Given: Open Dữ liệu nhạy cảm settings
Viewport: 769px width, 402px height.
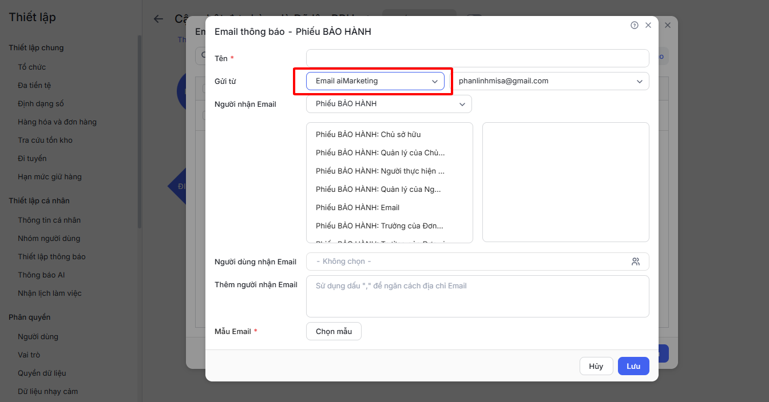Looking at the screenshot, I should pyautogui.click(x=47, y=392).
